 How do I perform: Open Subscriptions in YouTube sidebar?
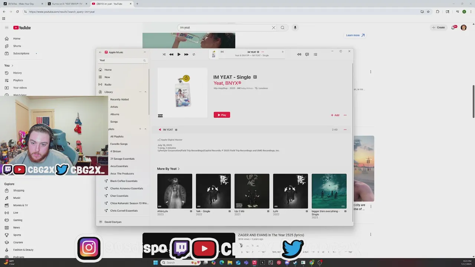21,53
